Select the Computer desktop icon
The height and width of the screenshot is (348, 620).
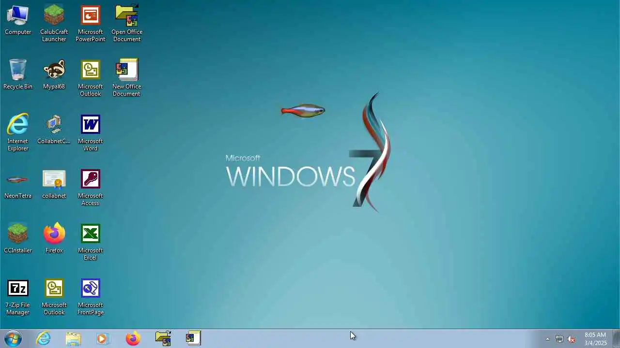(18, 20)
